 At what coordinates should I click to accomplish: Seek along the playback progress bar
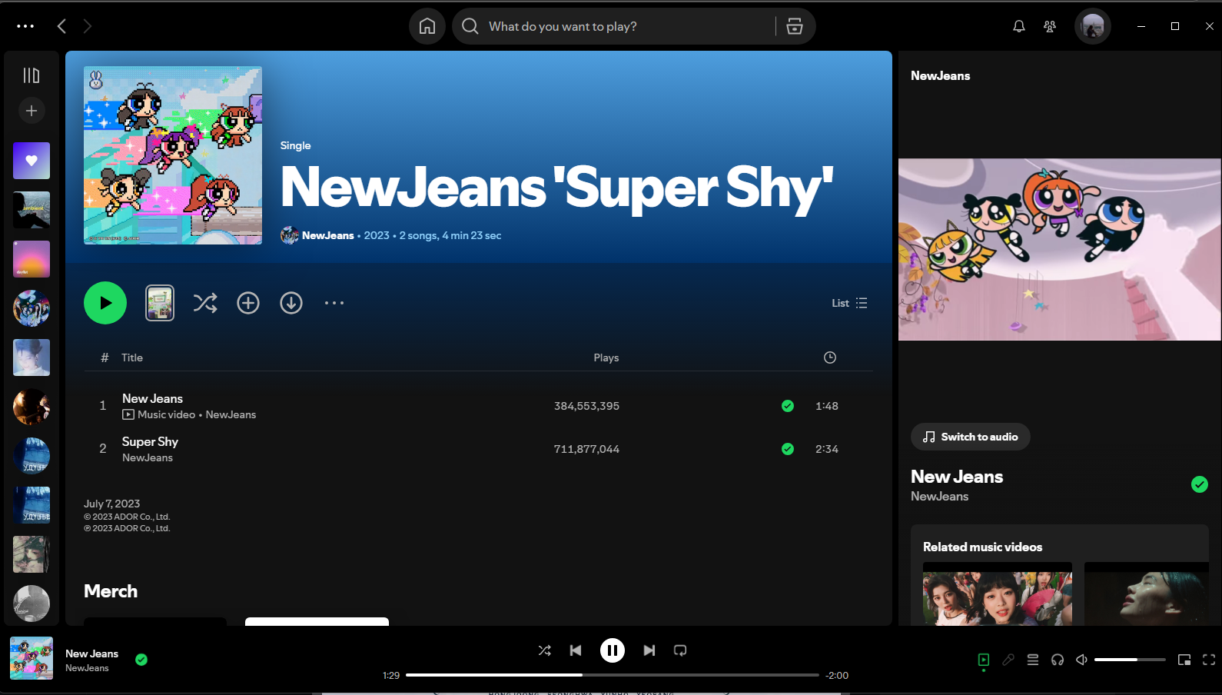613,675
